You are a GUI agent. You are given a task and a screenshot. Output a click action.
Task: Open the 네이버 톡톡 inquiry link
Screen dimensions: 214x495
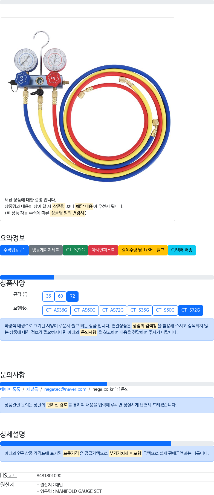coord(10,389)
